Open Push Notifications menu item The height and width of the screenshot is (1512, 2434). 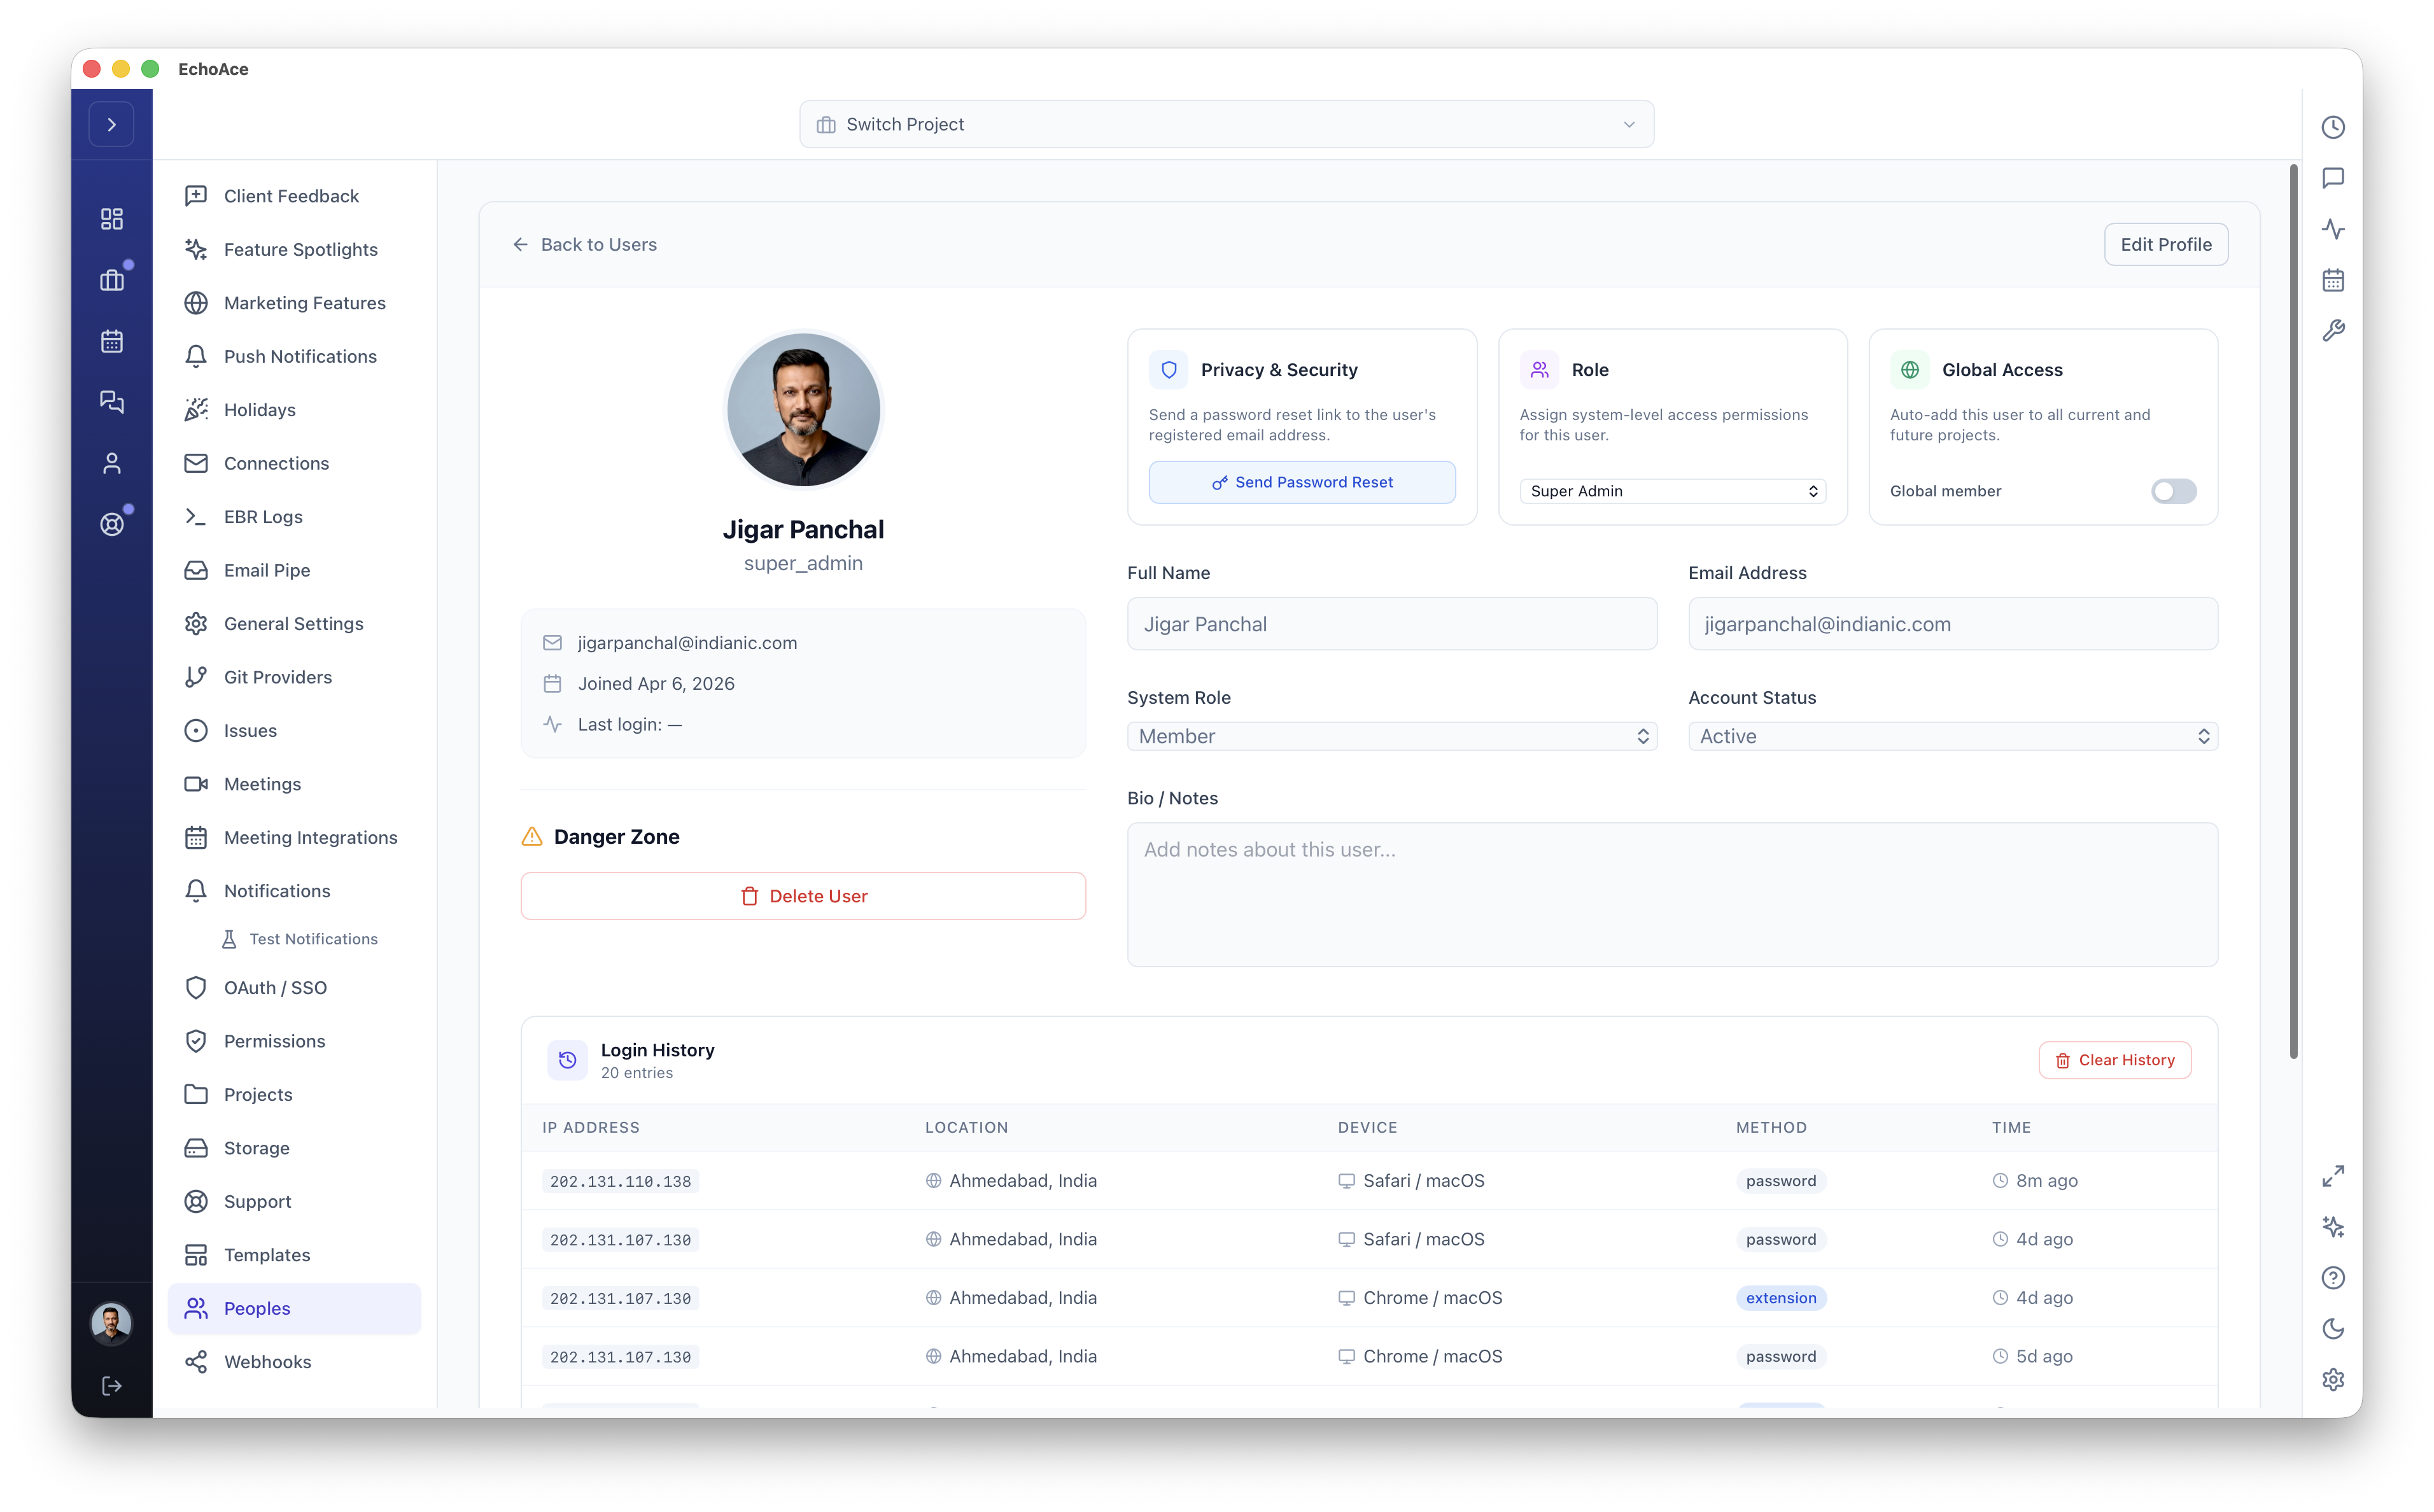(294, 356)
